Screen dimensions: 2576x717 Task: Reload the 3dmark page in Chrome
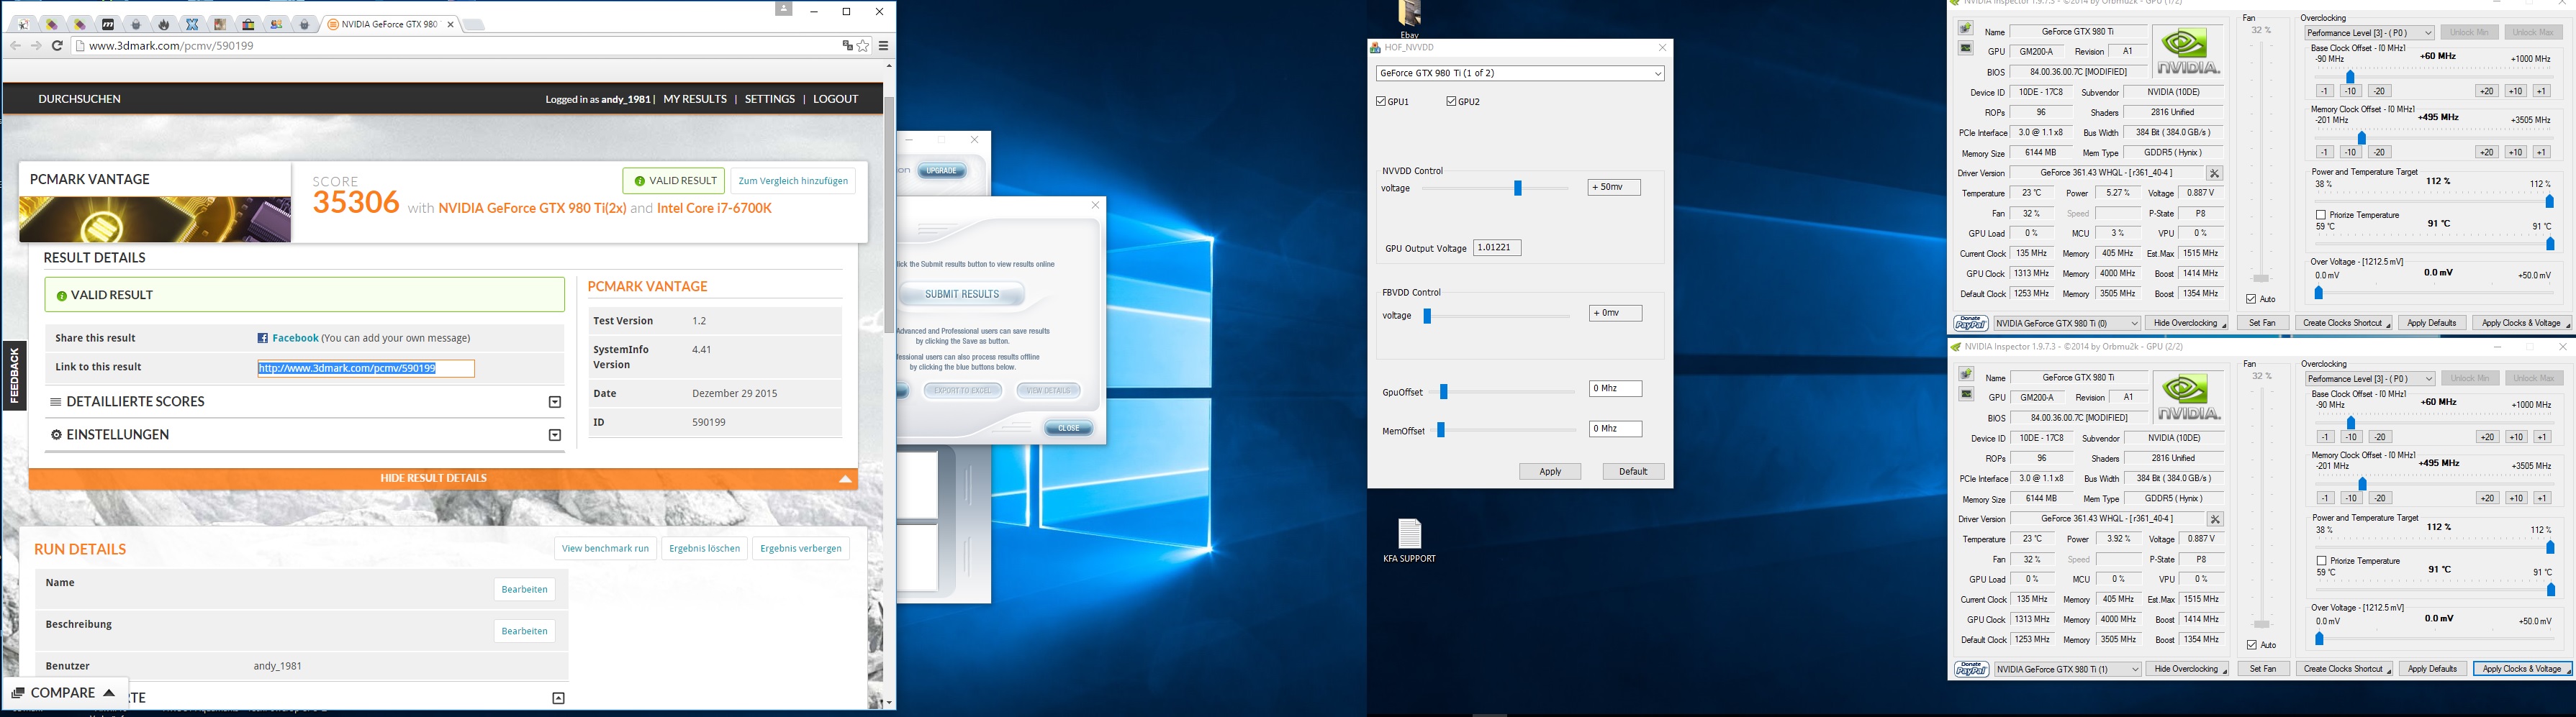click(57, 46)
